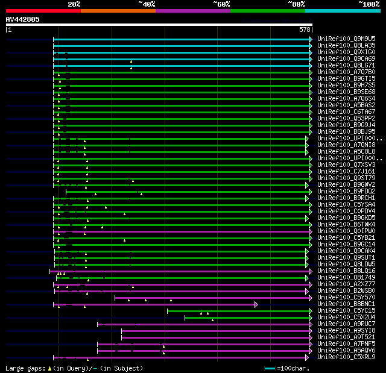Click the Large gaps legend text
386x373 pixels.
74,368
